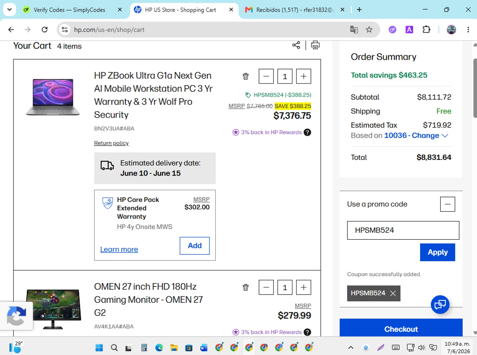Open the live chat bubble

440,305
